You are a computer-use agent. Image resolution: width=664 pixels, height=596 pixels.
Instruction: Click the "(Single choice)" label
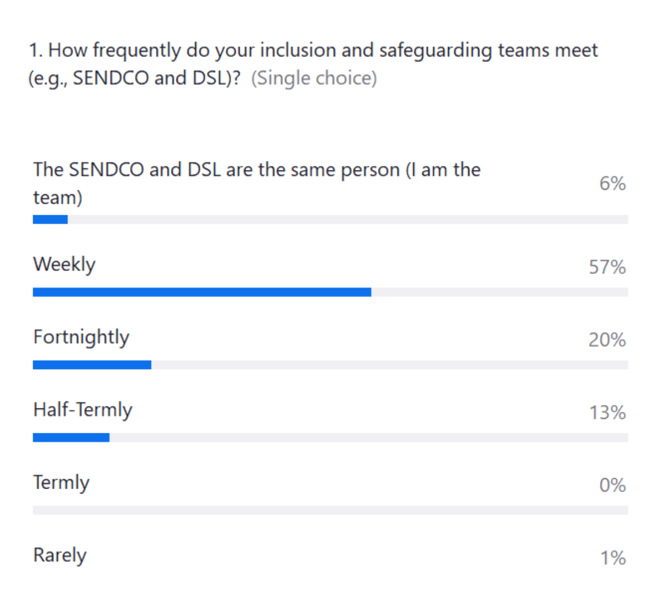click(x=314, y=78)
